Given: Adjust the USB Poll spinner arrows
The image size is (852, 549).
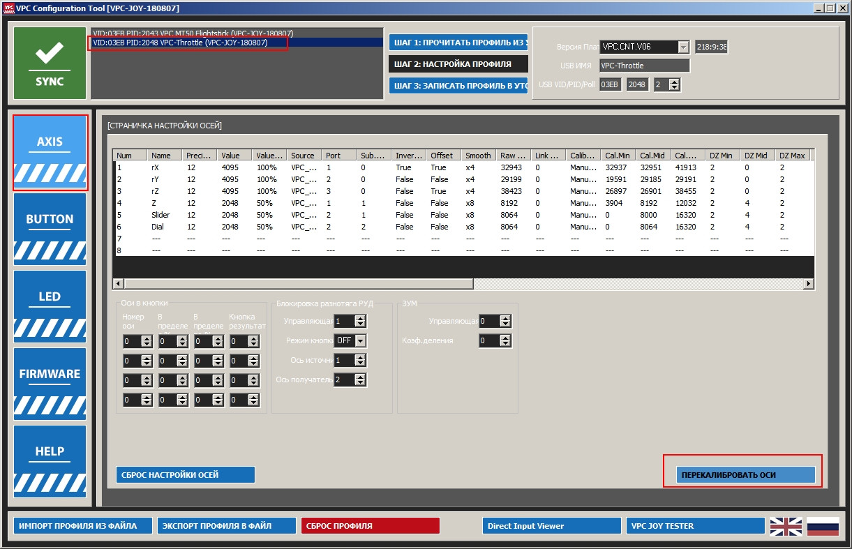Looking at the screenshot, I should [x=674, y=84].
